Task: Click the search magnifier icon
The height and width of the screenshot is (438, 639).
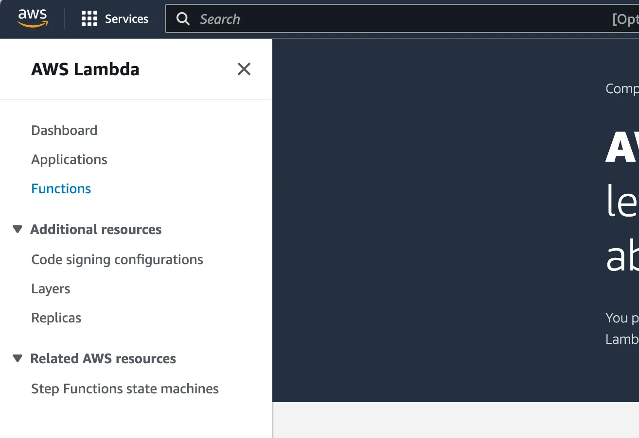Action: tap(183, 18)
